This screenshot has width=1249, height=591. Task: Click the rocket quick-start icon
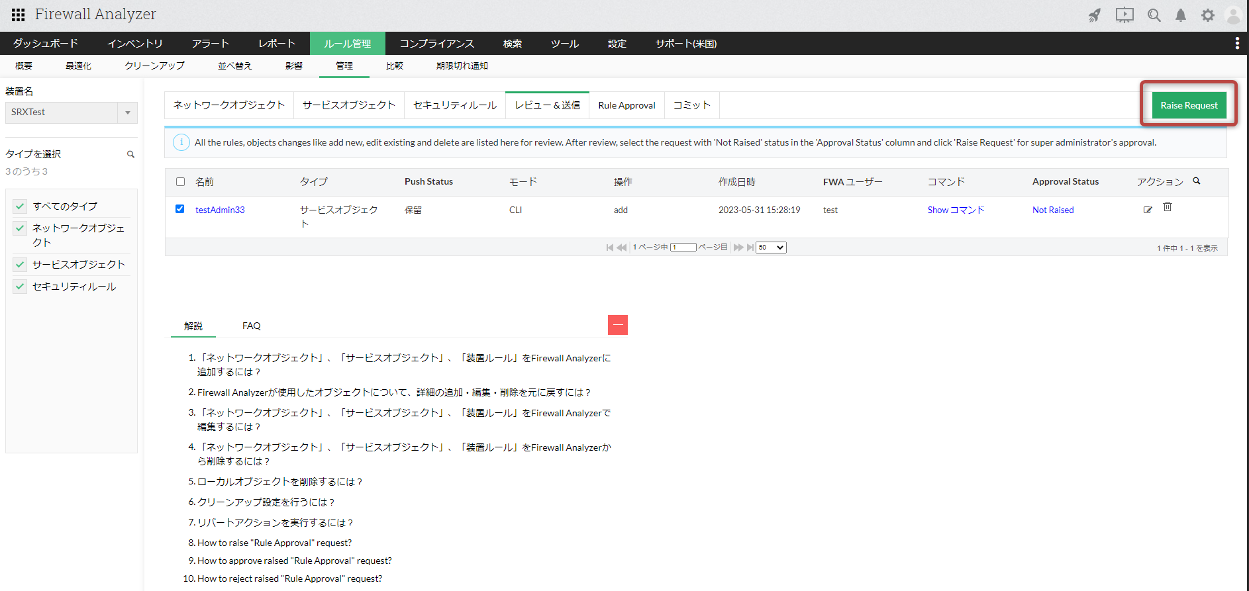click(x=1095, y=15)
